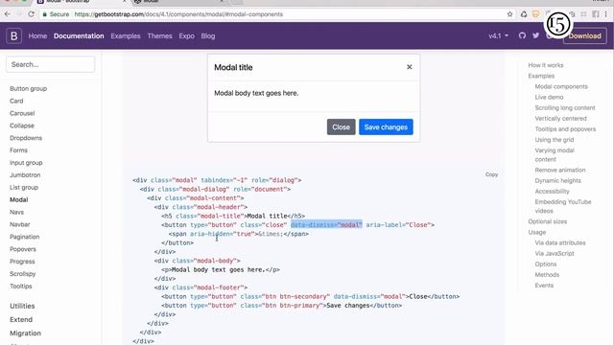Jump to Via data attributes section
Viewport: 614px width, 345px height.
[560, 242]
